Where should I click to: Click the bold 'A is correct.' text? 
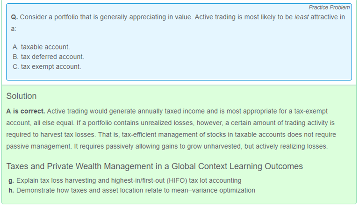[26, 111]
